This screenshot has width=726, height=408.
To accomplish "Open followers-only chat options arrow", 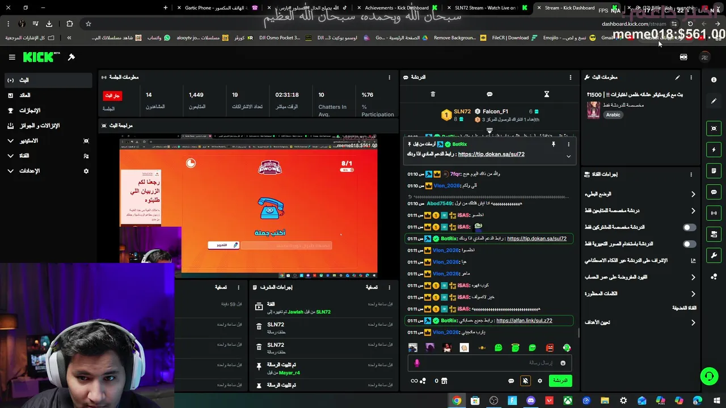I will pyautogui.click(x=693, y=211).
